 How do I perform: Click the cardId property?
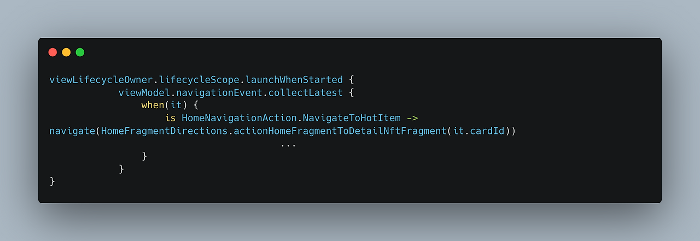point(487,131)
